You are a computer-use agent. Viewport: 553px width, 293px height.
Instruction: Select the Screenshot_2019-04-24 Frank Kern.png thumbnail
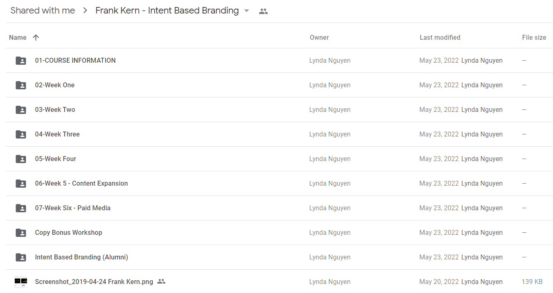[x=21, y=282]
